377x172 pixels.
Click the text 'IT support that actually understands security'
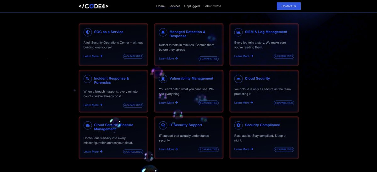[x=184, y=138]
